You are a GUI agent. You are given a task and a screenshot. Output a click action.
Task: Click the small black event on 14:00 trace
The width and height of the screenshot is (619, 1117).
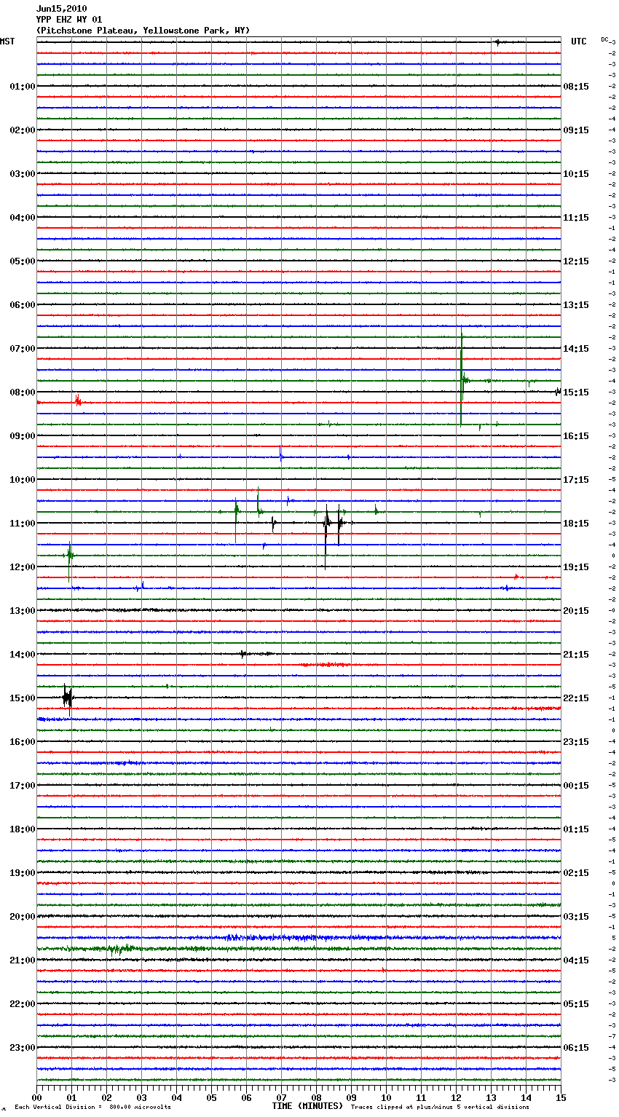coord(244,654)
